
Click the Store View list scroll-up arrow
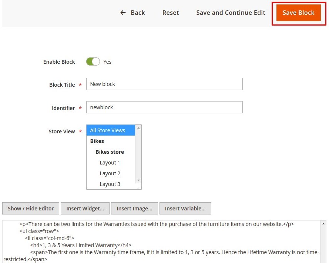[138, 128]
